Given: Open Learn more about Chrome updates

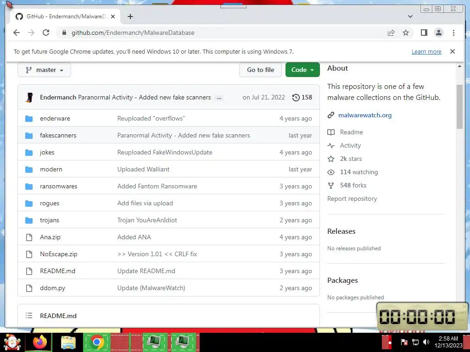Looking at the screenshot, I should tap(426, 51).
